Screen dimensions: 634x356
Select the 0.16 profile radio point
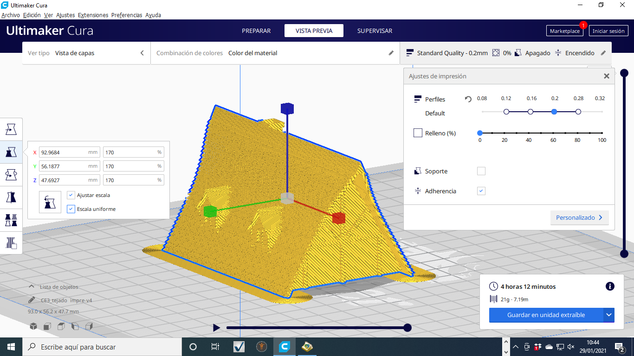530,112
